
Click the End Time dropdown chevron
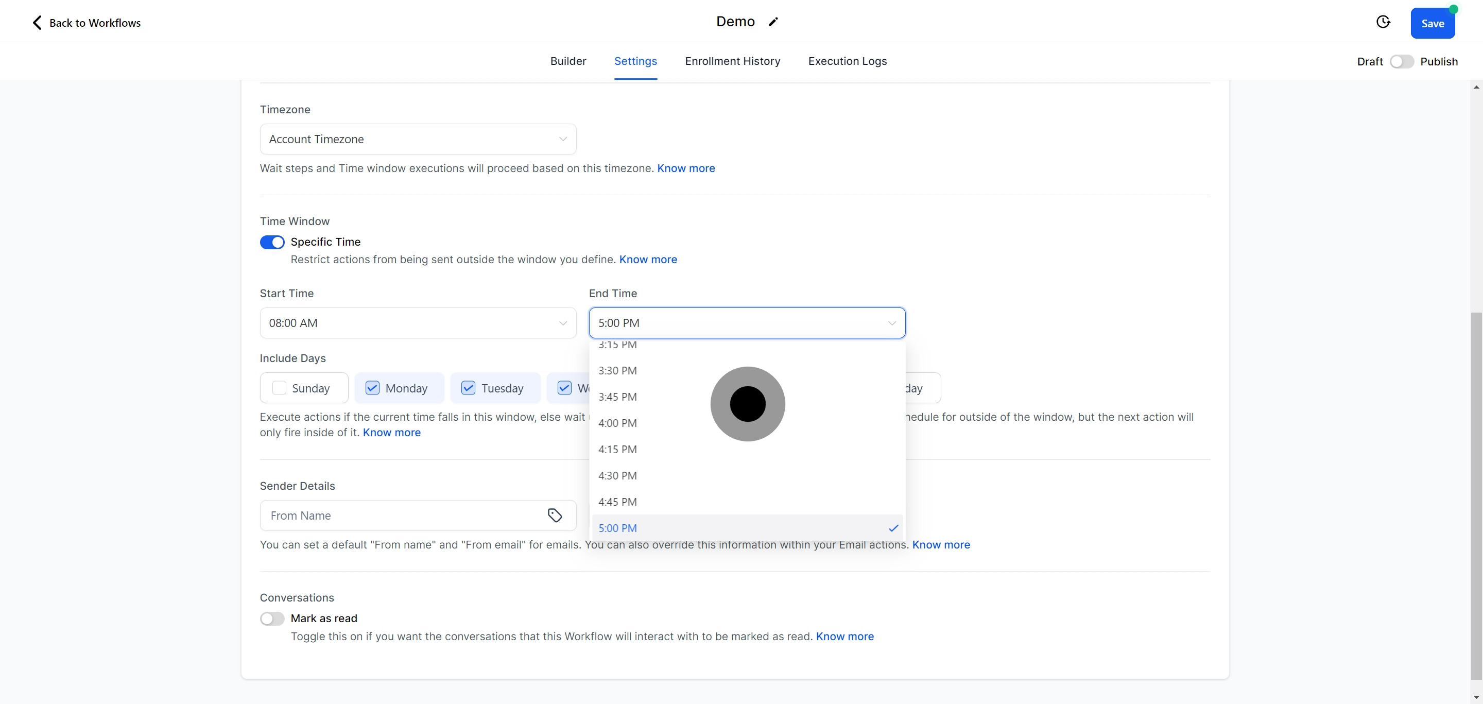(892, 323)
